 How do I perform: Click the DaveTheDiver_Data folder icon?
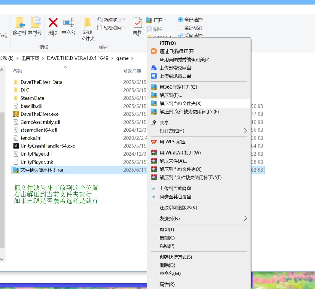pos(16,82)
